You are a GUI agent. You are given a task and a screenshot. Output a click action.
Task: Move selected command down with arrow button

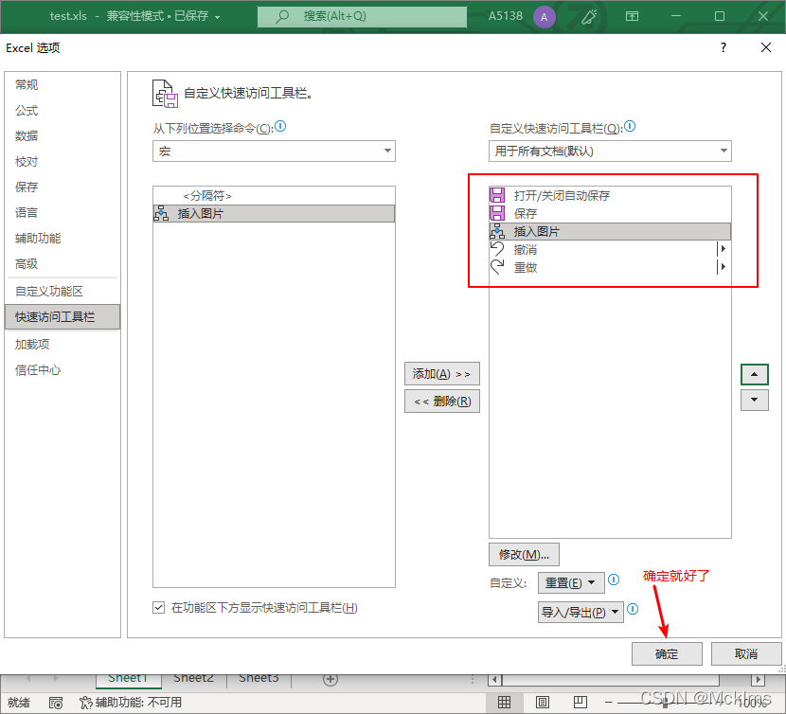click(755, 401)
